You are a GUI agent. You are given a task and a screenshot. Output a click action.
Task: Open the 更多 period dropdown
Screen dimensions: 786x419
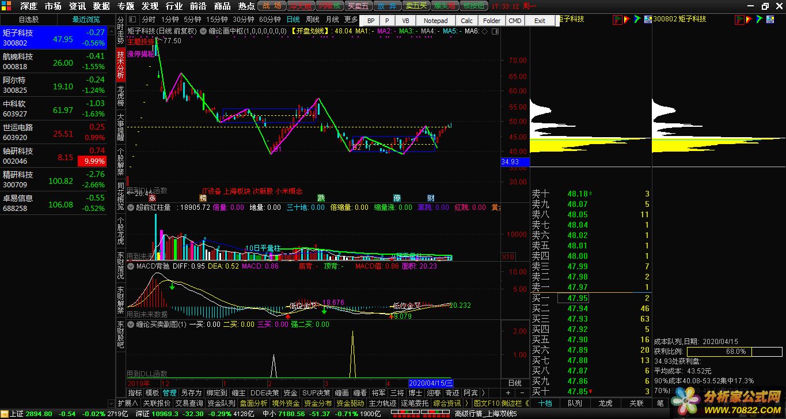click(351, 19)
